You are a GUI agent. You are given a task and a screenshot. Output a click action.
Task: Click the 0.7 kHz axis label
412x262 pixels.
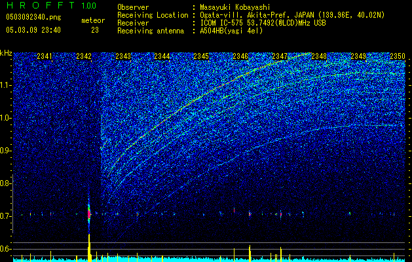[x=5, y=216]
